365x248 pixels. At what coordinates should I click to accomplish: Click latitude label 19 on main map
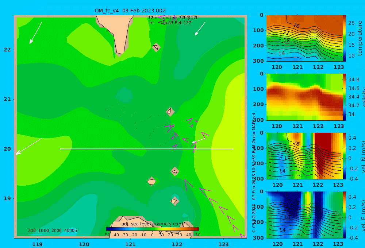[7, 198]
